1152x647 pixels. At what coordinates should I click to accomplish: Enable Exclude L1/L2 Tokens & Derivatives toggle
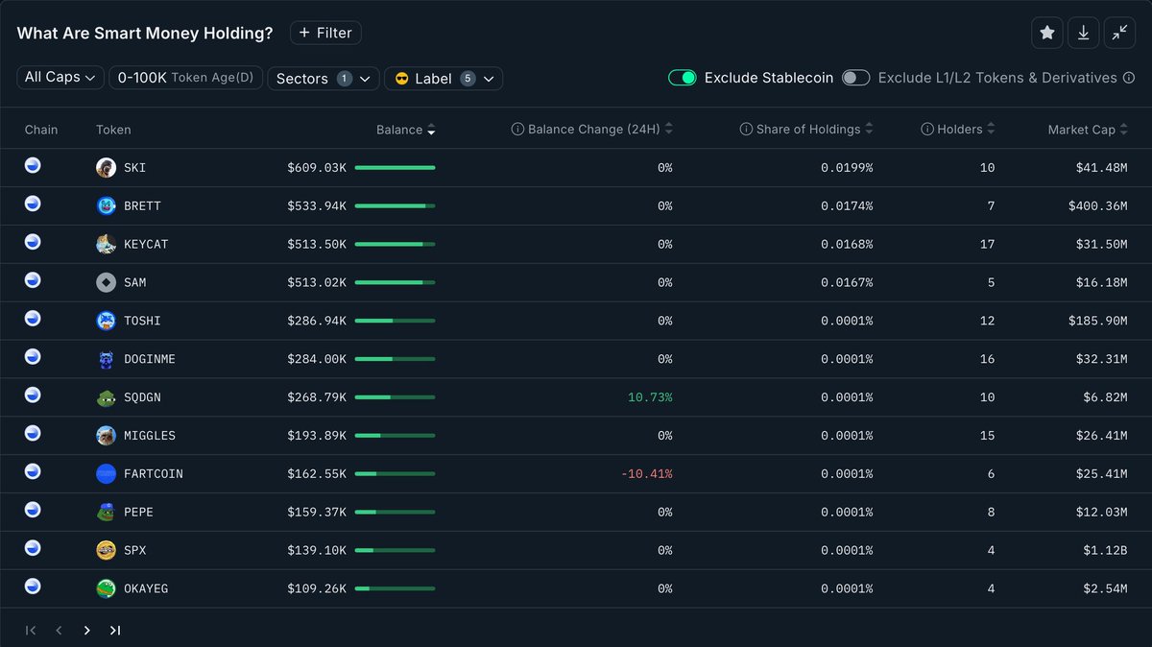[x=856, y=78]
